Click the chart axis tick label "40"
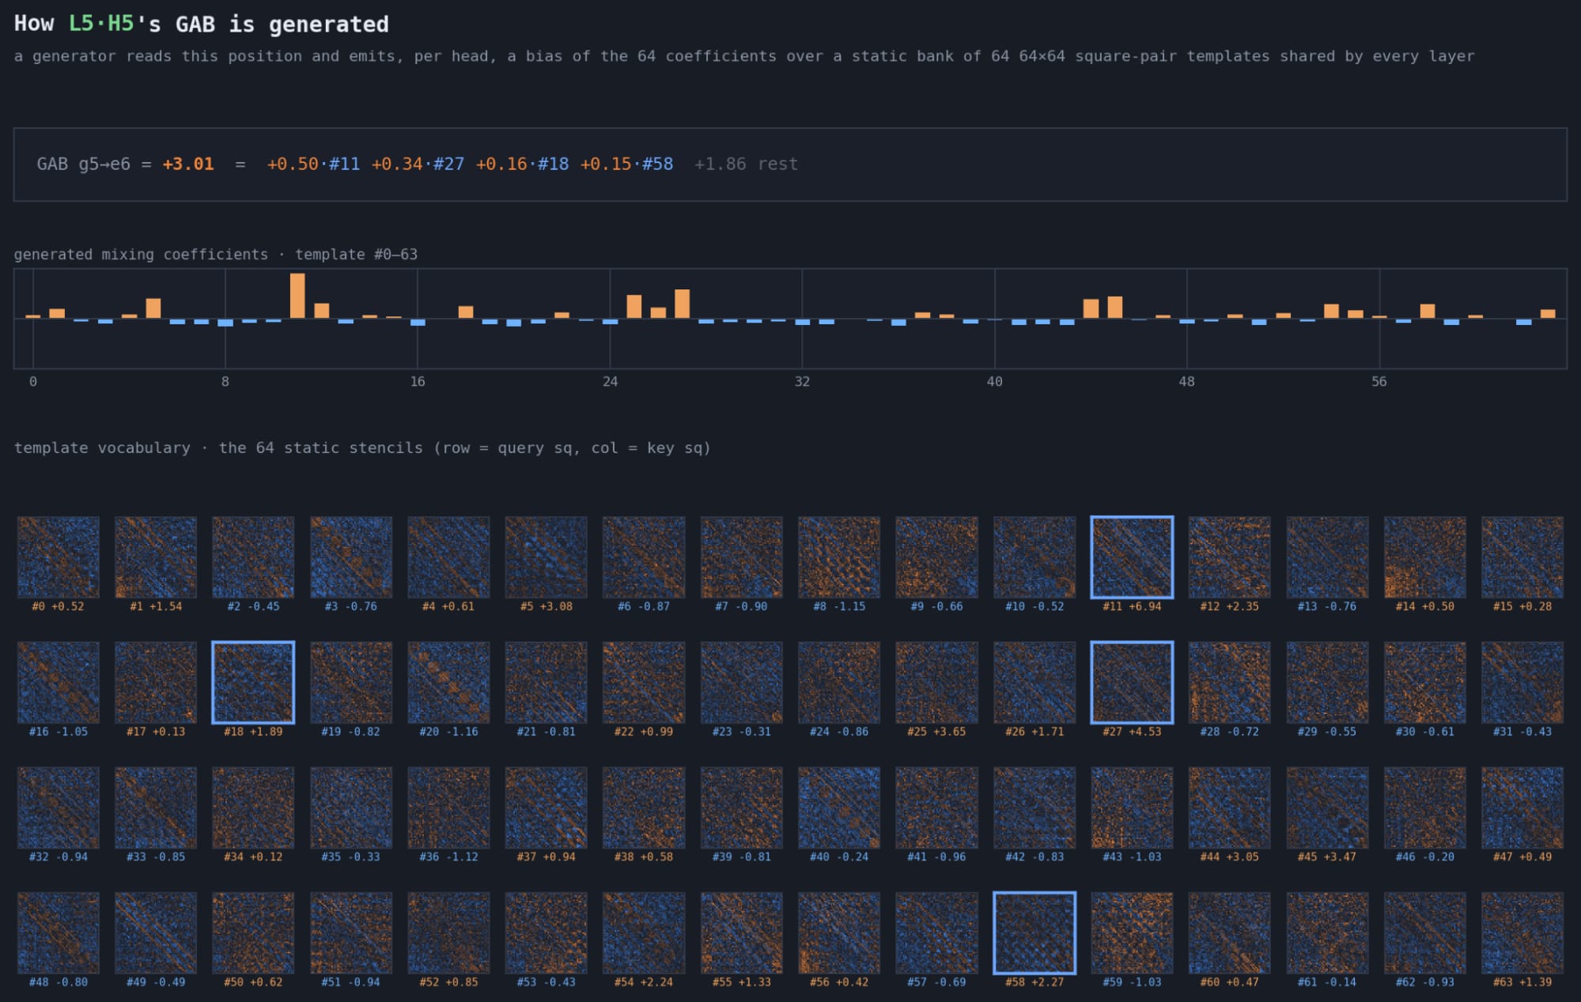This screenshot has width=1581, height=1002. click(994, 382)
